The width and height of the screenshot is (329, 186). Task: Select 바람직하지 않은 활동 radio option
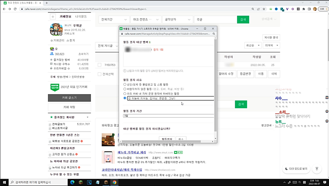125,88
